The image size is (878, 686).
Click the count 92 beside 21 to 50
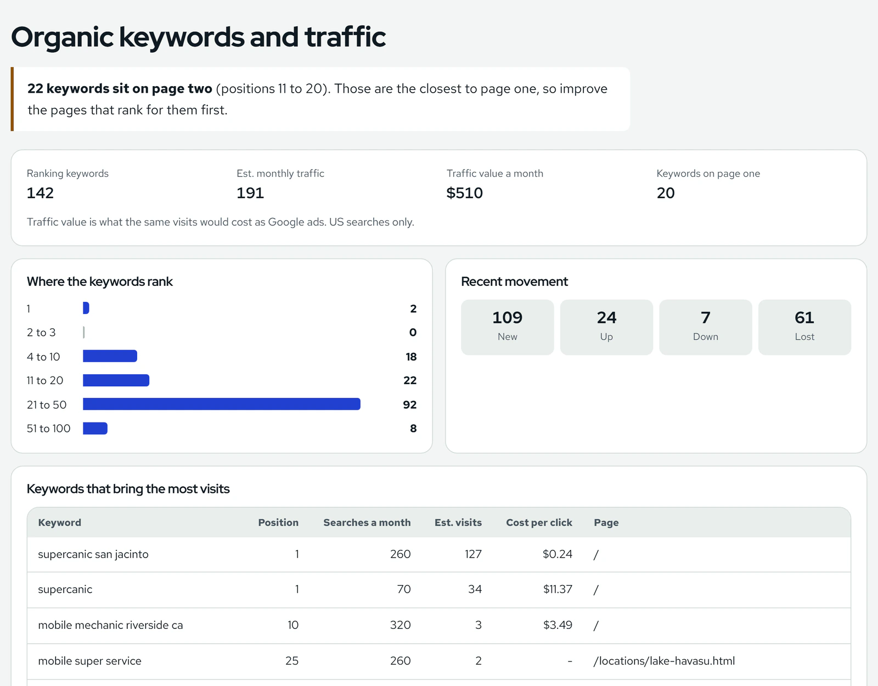coord(410,404)
